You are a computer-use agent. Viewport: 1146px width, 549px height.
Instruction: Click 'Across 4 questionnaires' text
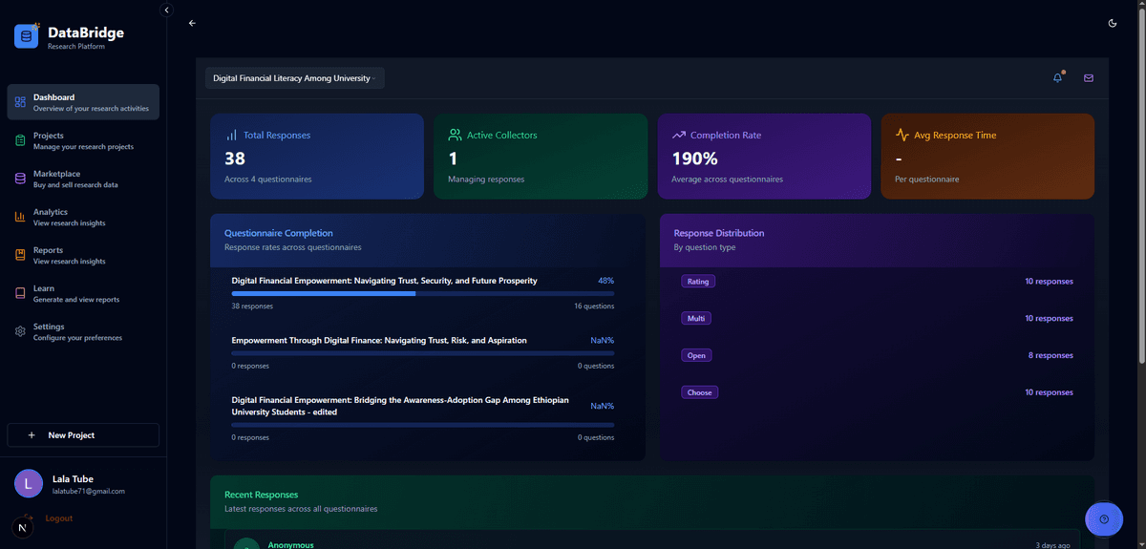[x=268, y=179]
